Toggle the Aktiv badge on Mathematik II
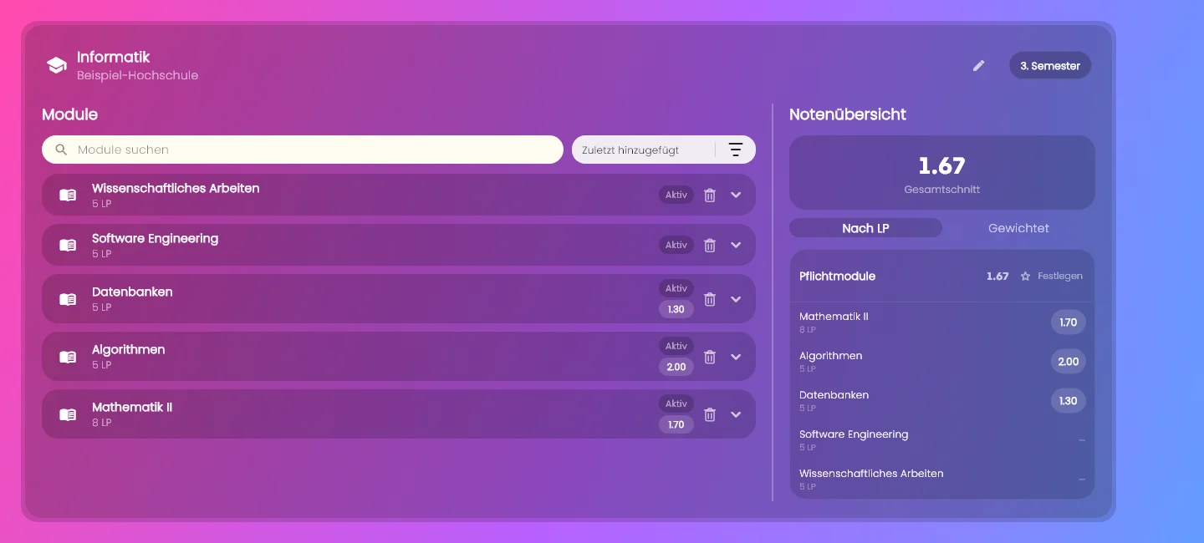1204x543 pixels. (x=676, y=403)
